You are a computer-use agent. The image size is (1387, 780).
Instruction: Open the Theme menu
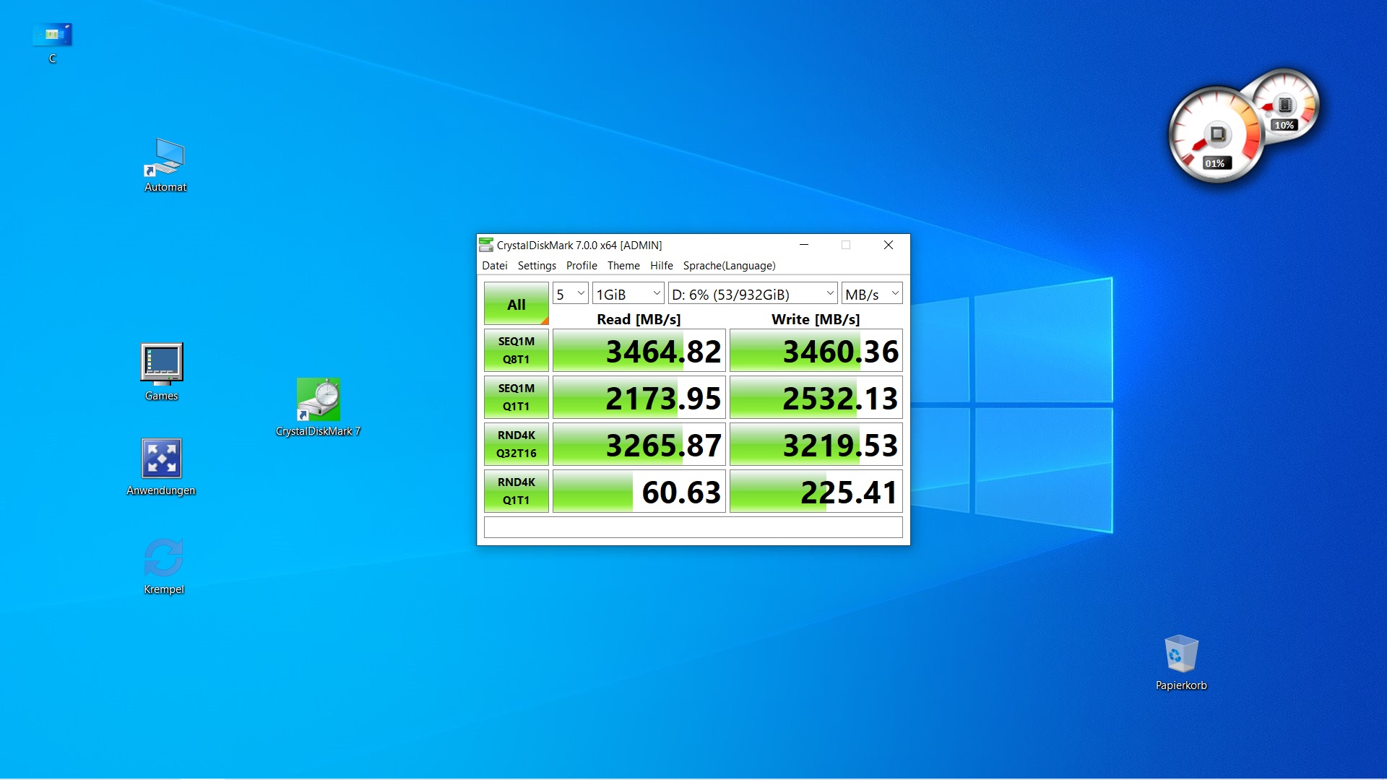(x=623, y=266)
